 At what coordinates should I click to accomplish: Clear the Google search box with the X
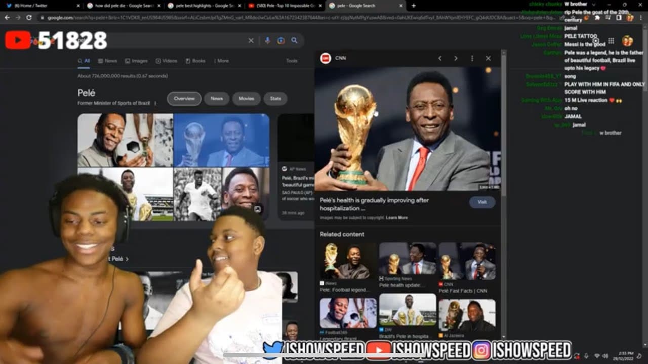(251, 40)
